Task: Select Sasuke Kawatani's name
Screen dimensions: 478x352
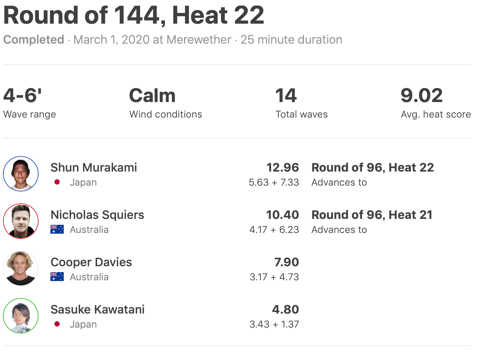Action: point(97,309)
